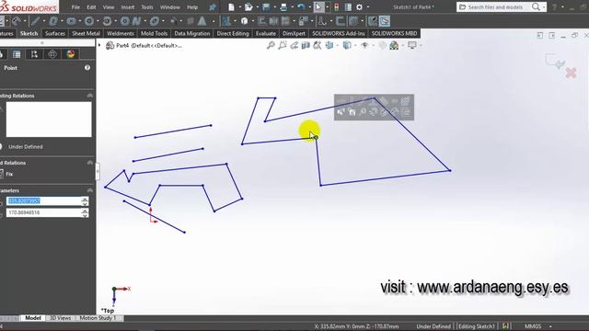Click the Save disk icon
Viewport: 589px width, 331px height.
[x=266, y=7]
